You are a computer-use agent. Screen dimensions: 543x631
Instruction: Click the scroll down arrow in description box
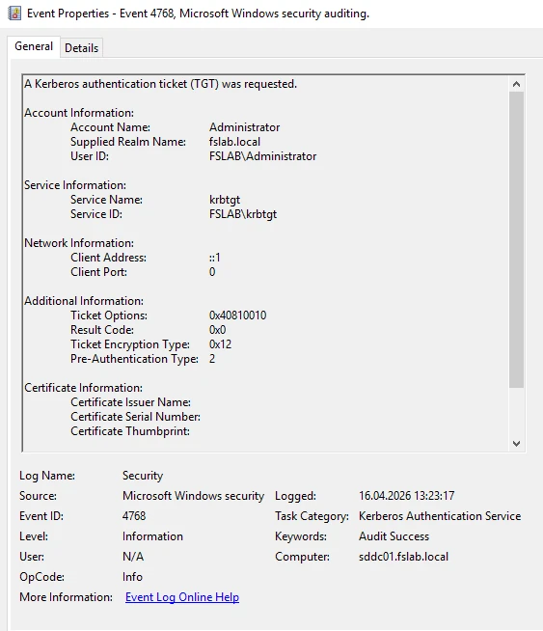click(516, 444)
